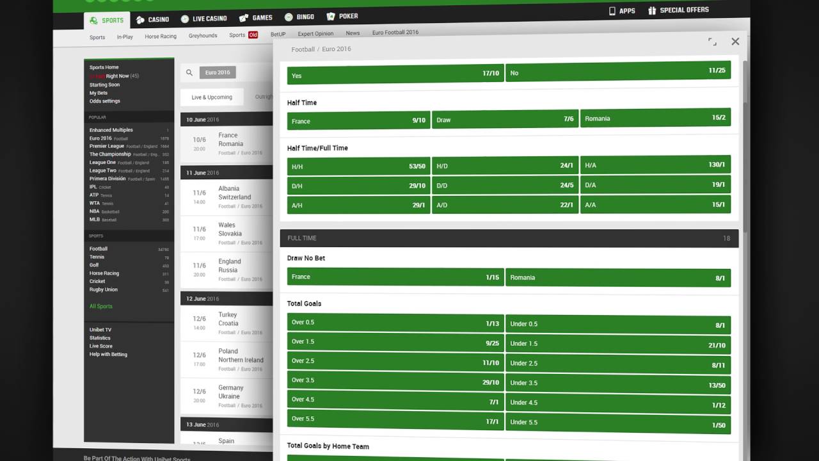Select H/H at 53/50
This screenshot has width=819, height=461.
[x=358, y=166]
